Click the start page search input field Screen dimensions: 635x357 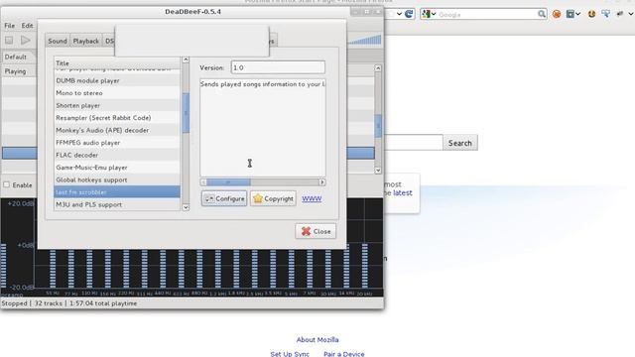point(413,143)
